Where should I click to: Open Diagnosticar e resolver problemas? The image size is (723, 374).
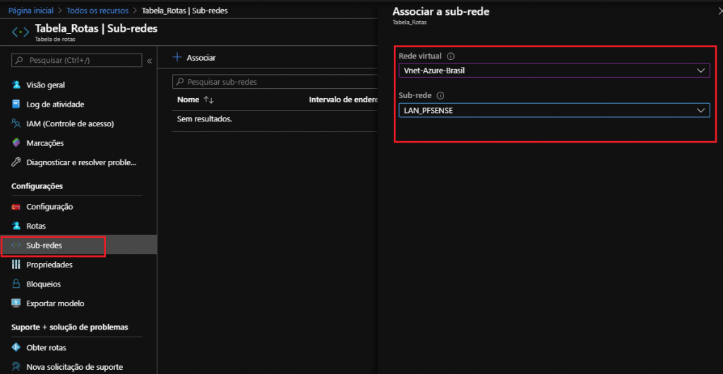click(x=80, y=162)
